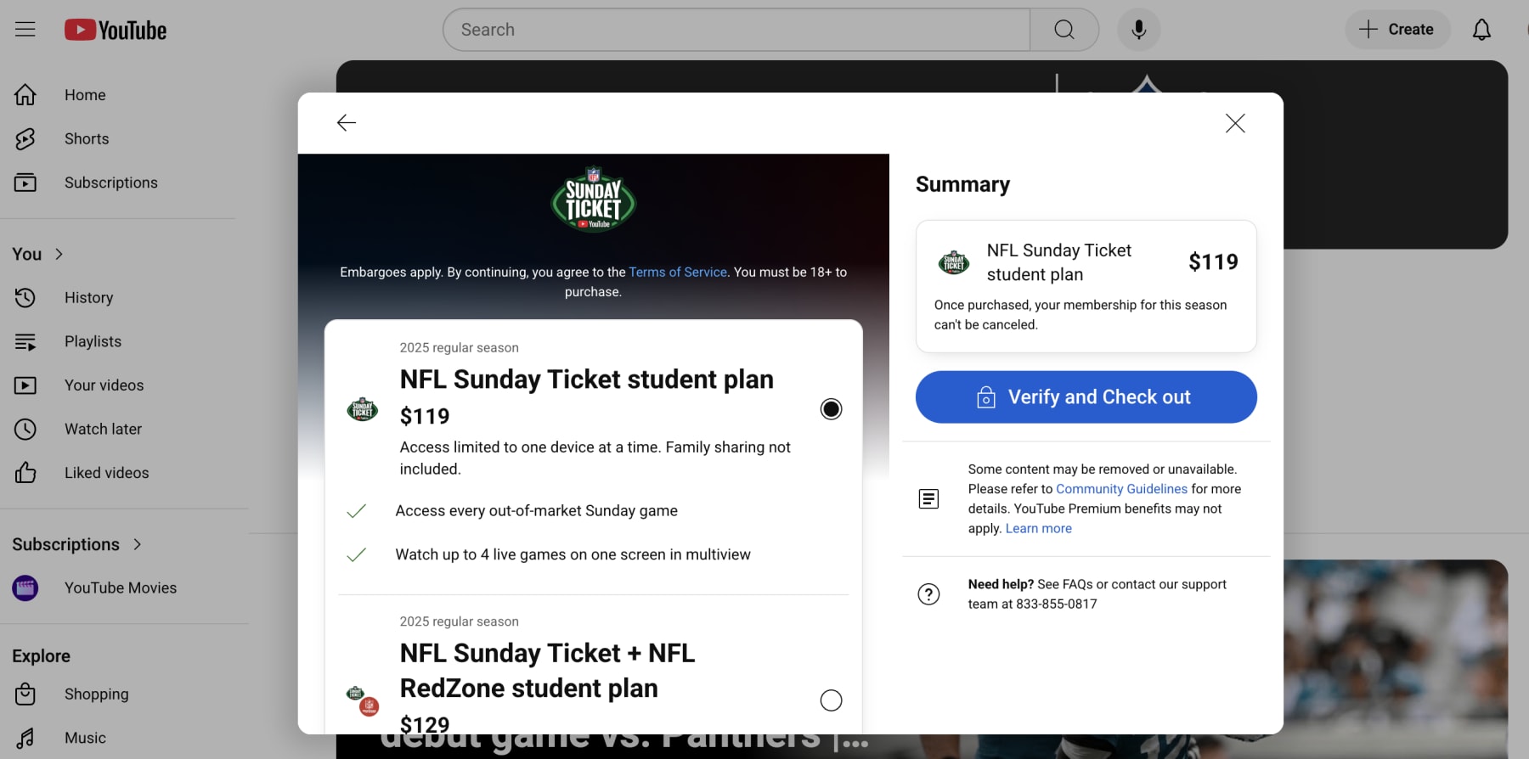Click the YouTube Movies avatar icon
The image size is (1529, 759).
tap(25, 588)
